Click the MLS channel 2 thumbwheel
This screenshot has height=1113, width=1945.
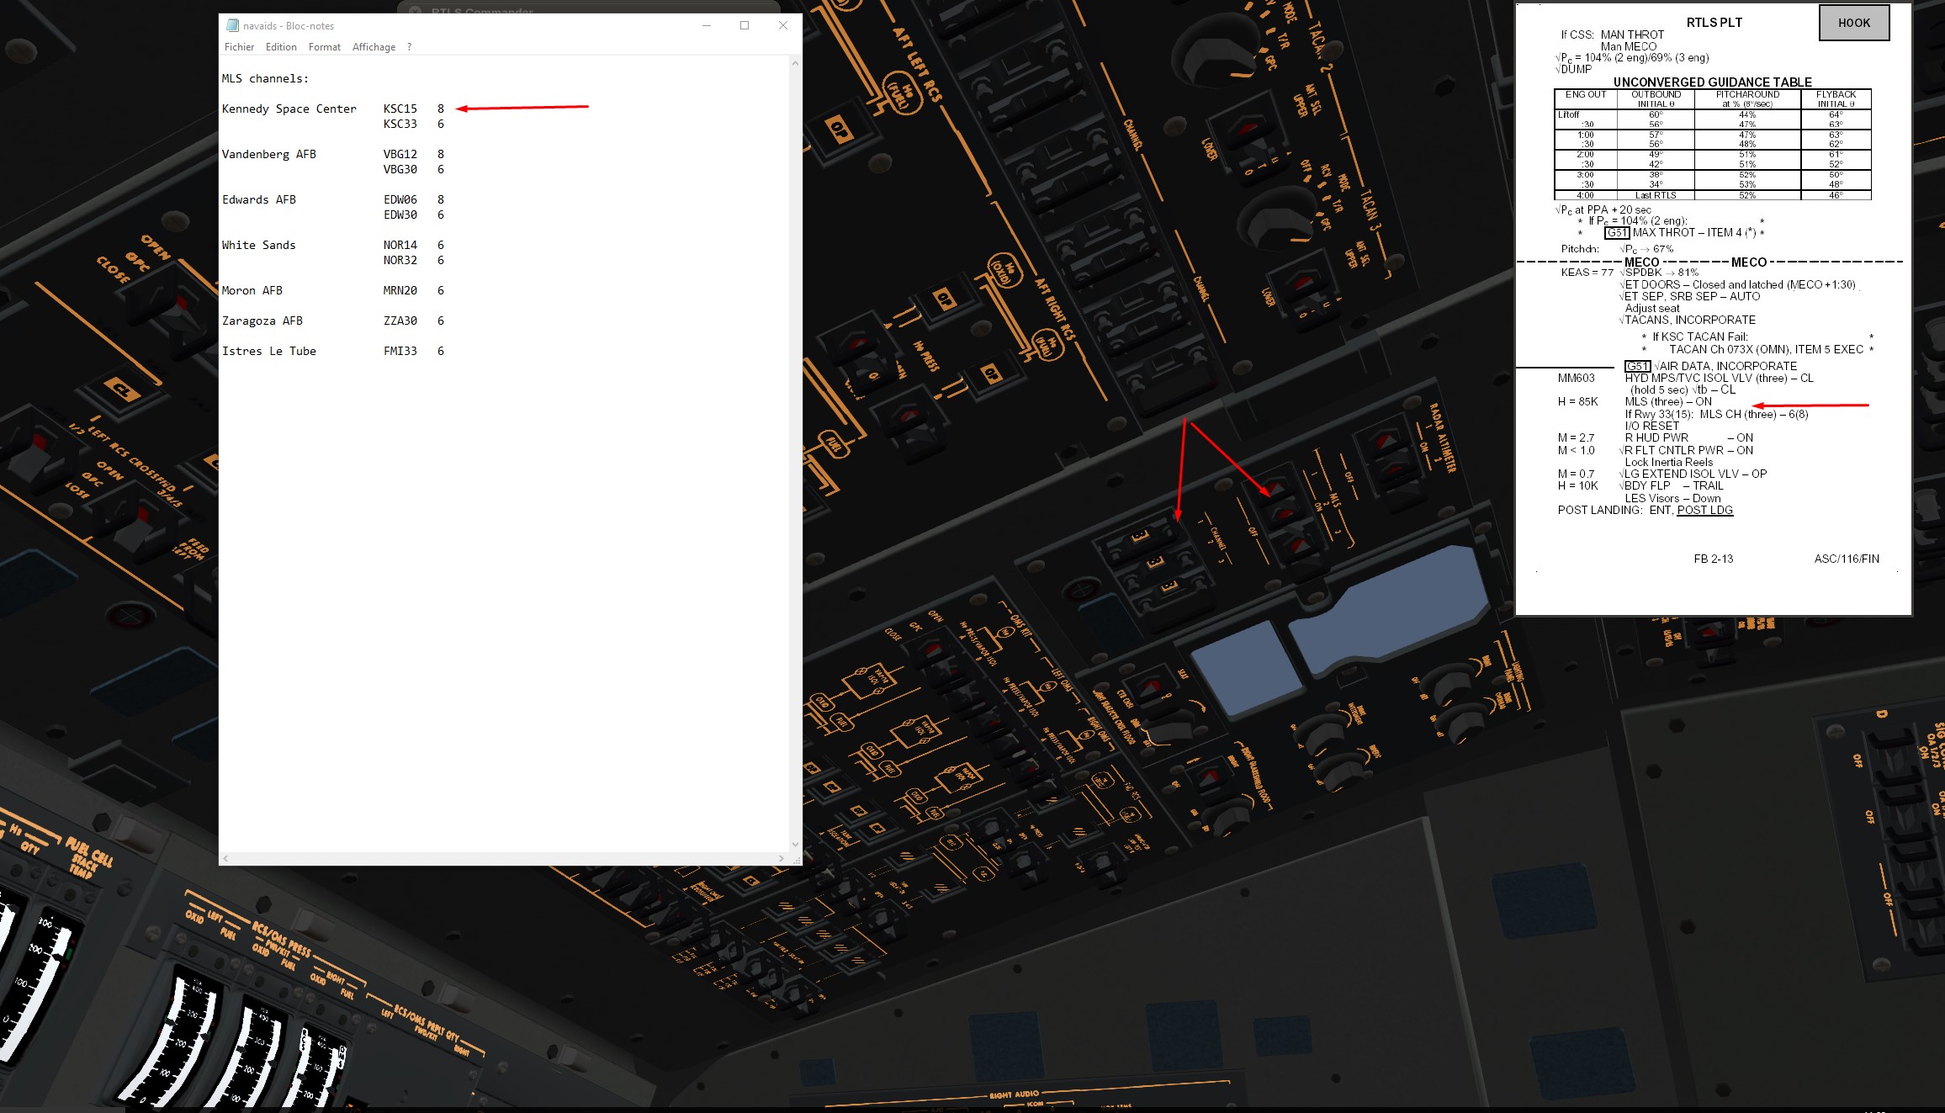1155,562
